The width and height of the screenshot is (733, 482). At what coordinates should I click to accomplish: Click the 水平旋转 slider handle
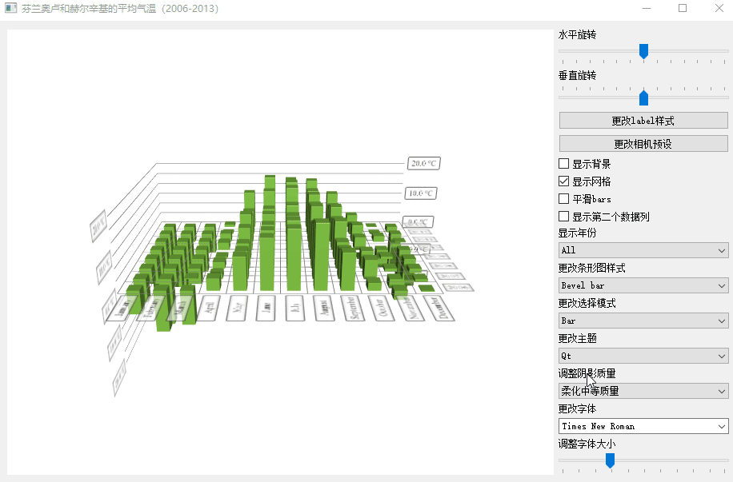643,51
